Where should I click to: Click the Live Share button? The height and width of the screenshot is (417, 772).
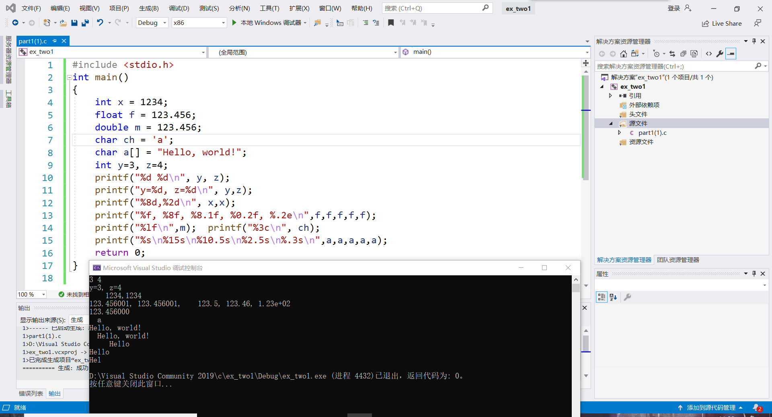[722, 24]
